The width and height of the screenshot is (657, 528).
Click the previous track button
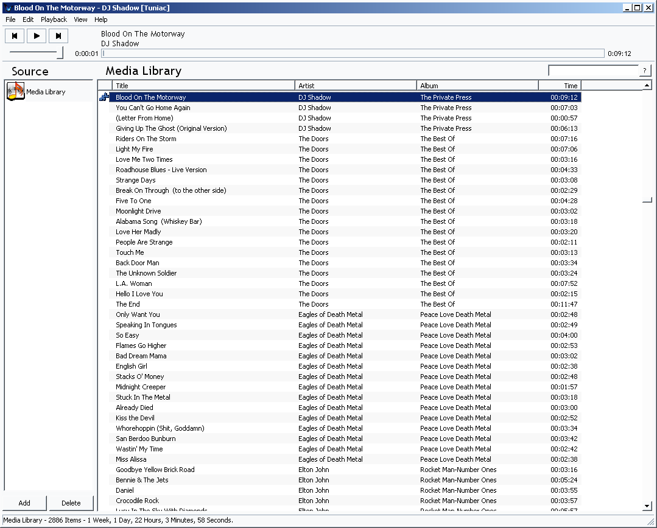pyautogui.click(x=15, y=36)
